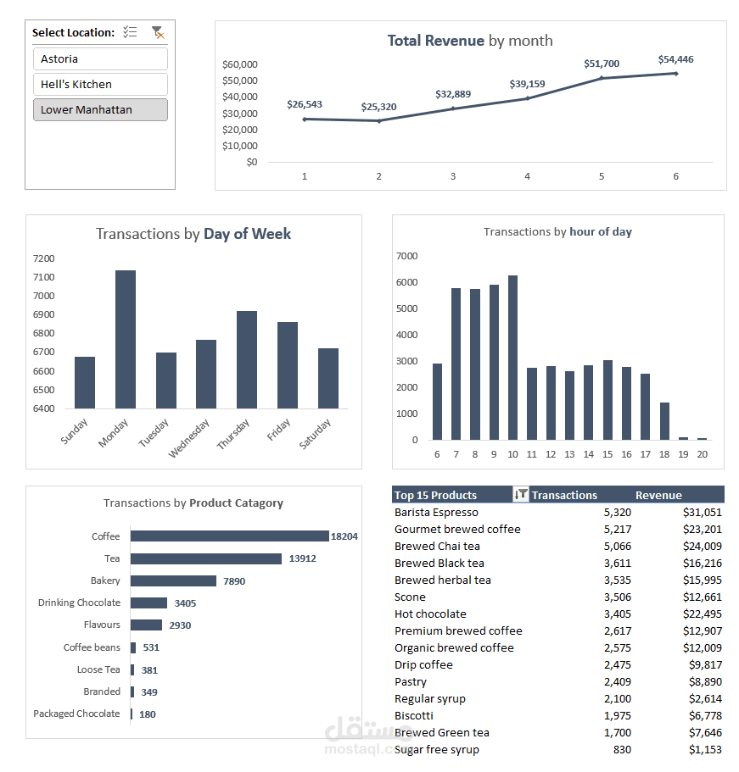
Task: Click the $54,446 data label
Action: tap(676, 59)
